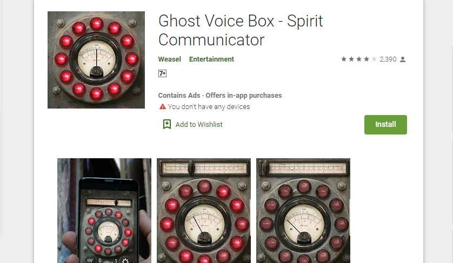Click the 2,390 ratings count
This screenshot has width=453, height=263.
point(388,59)
